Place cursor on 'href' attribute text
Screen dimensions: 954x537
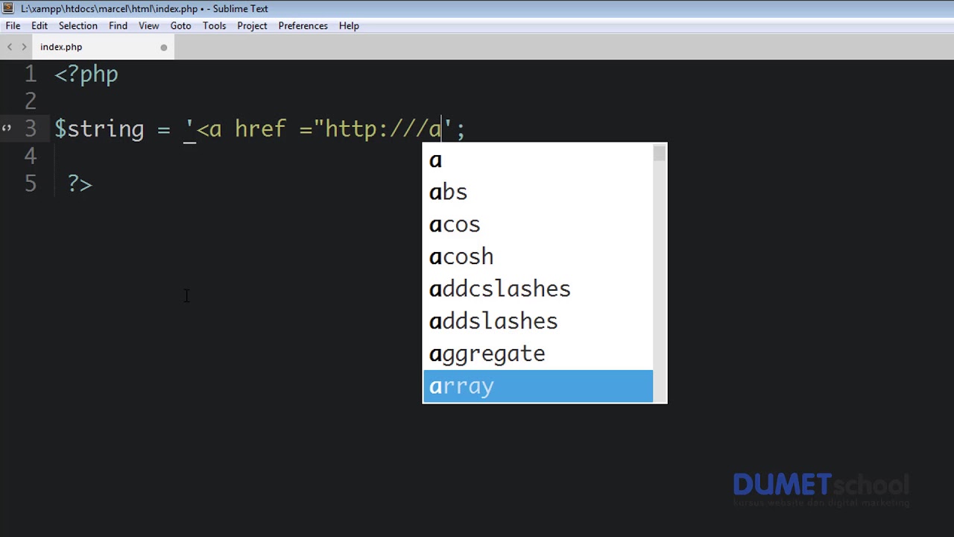pos(260,129)
